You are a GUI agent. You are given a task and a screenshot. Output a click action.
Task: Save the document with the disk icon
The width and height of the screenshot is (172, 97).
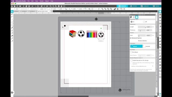pos(17,6)
